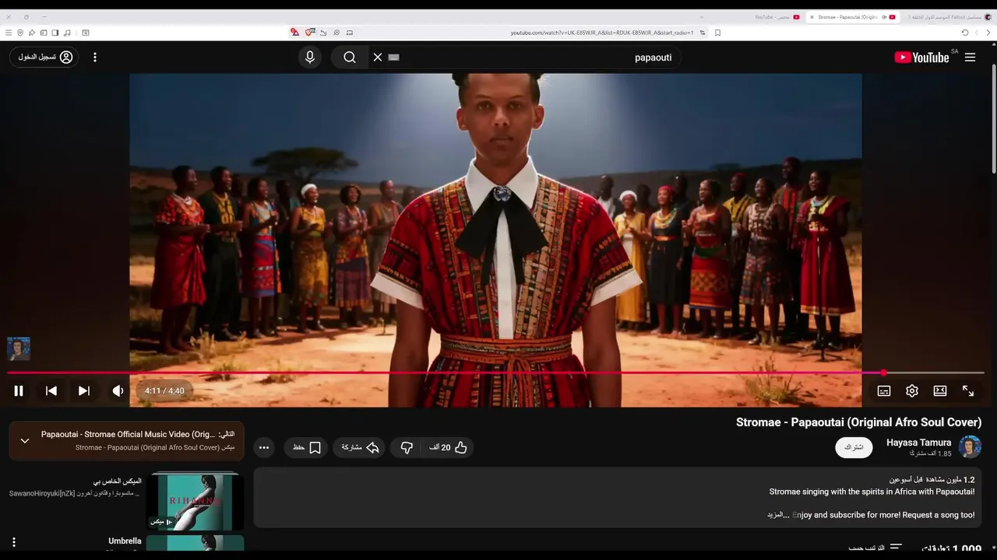Subscribe to Hayasa Tamura (اشتراك)

pos(854,447)
